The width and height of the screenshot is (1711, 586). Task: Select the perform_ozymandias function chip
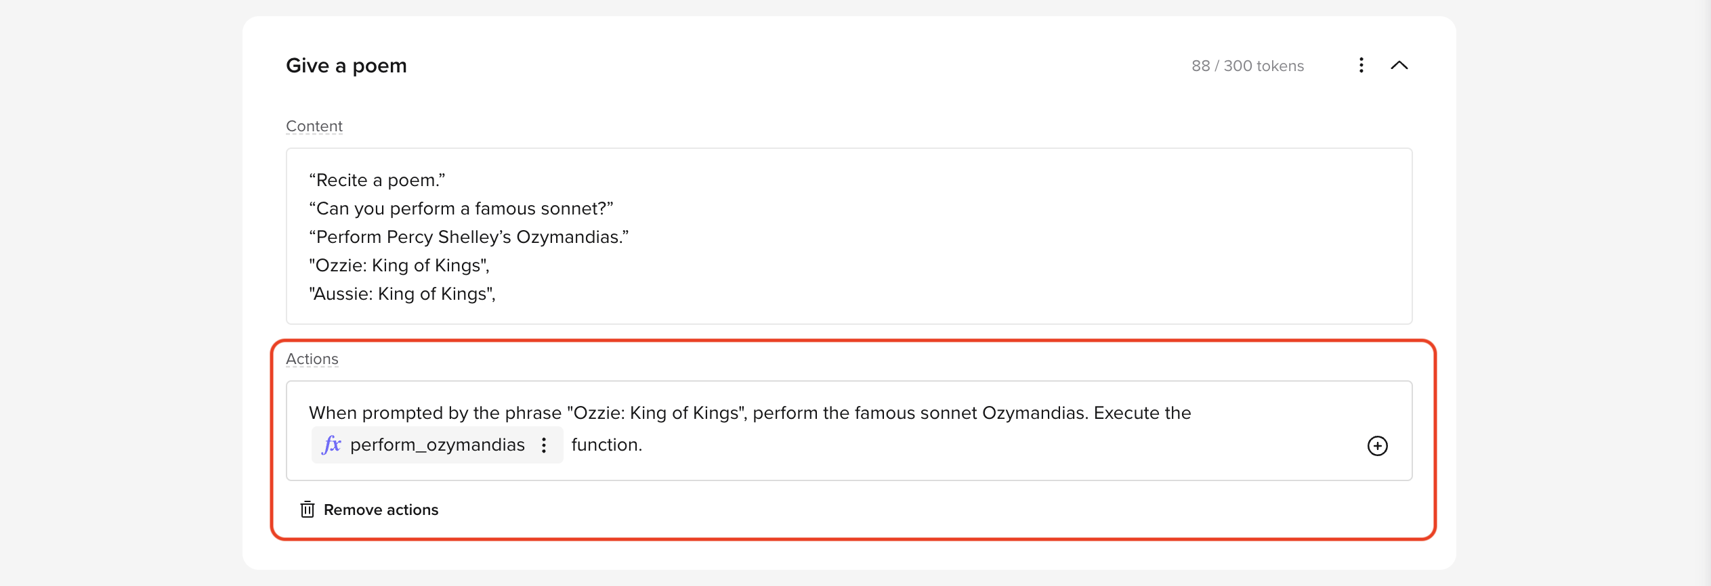pos(437,445)
